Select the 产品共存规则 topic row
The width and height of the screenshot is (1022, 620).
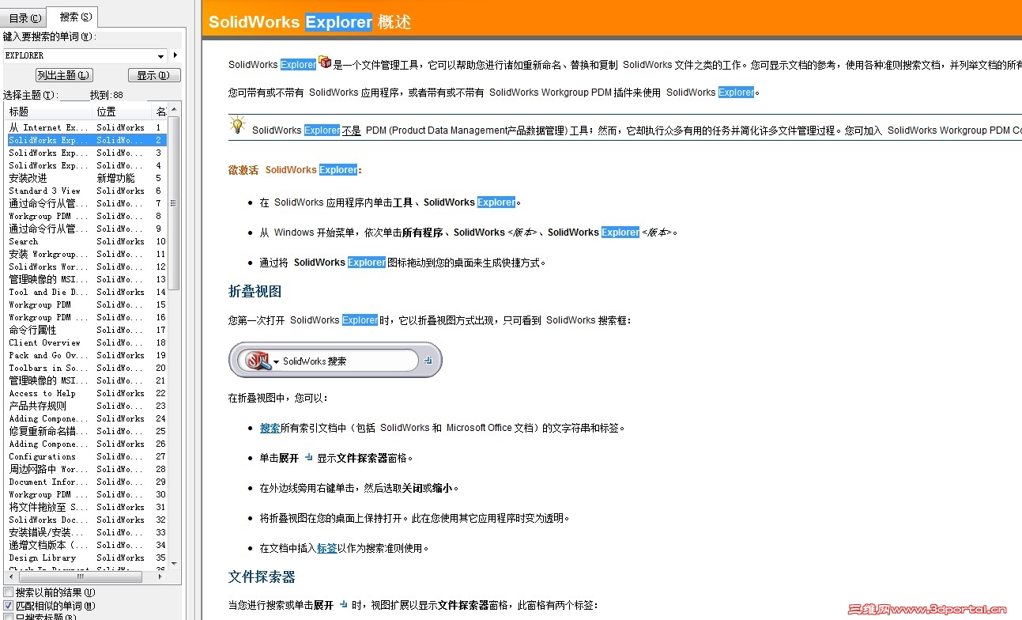click(x=87, y=406)
